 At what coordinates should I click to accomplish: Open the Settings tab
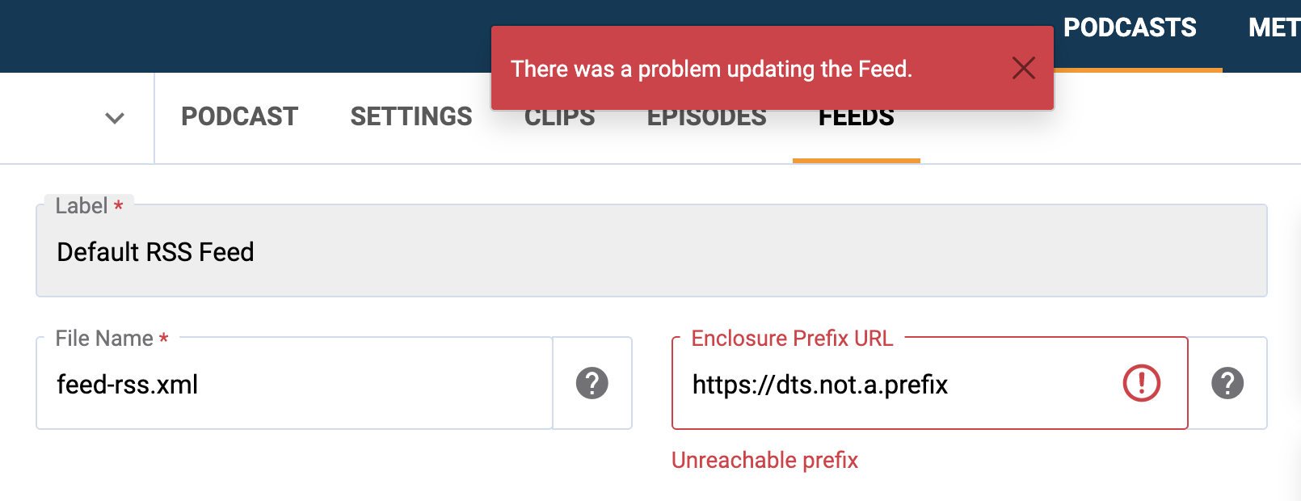point(411,117)
